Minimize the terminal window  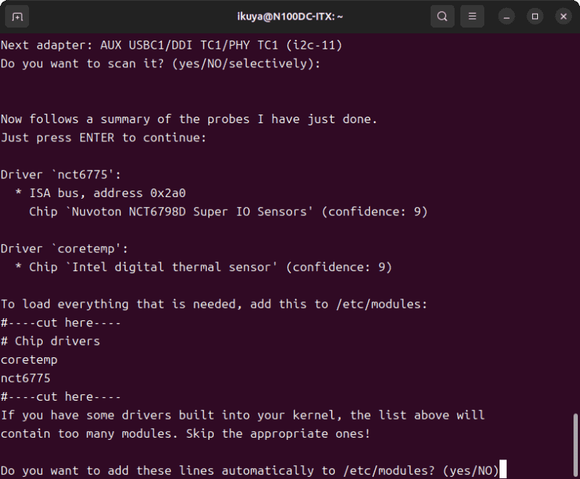[507, 16]
